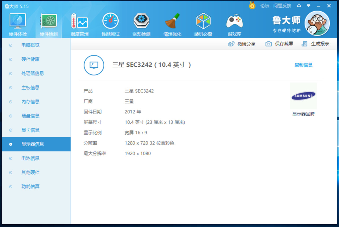Image resolution: width=339 pixels, height=227 pixels.
Task: Click the 宽屏 16 : 9 value
Action: (136, 133)
